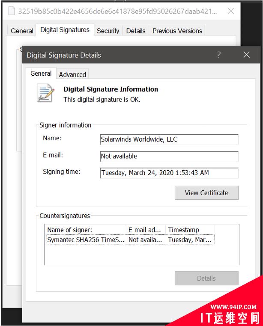This screenshot has height=326, width=263.
Task: Click the digital signature document icon
Action: tap(46, 93)
